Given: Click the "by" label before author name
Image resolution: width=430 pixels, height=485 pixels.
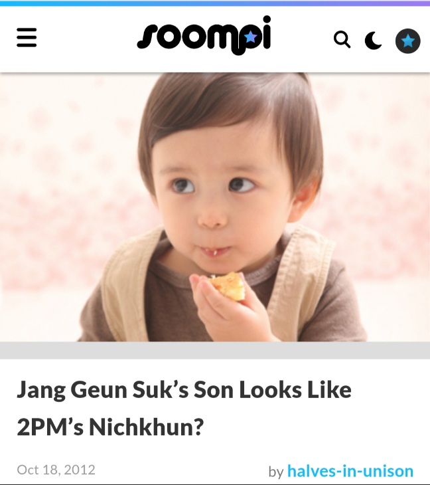Looking at the screenshot, I should [x=276, y=472].
